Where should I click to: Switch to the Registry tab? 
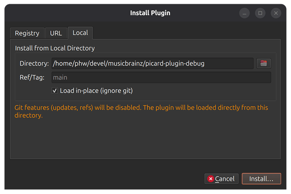[x=27, y=33]
